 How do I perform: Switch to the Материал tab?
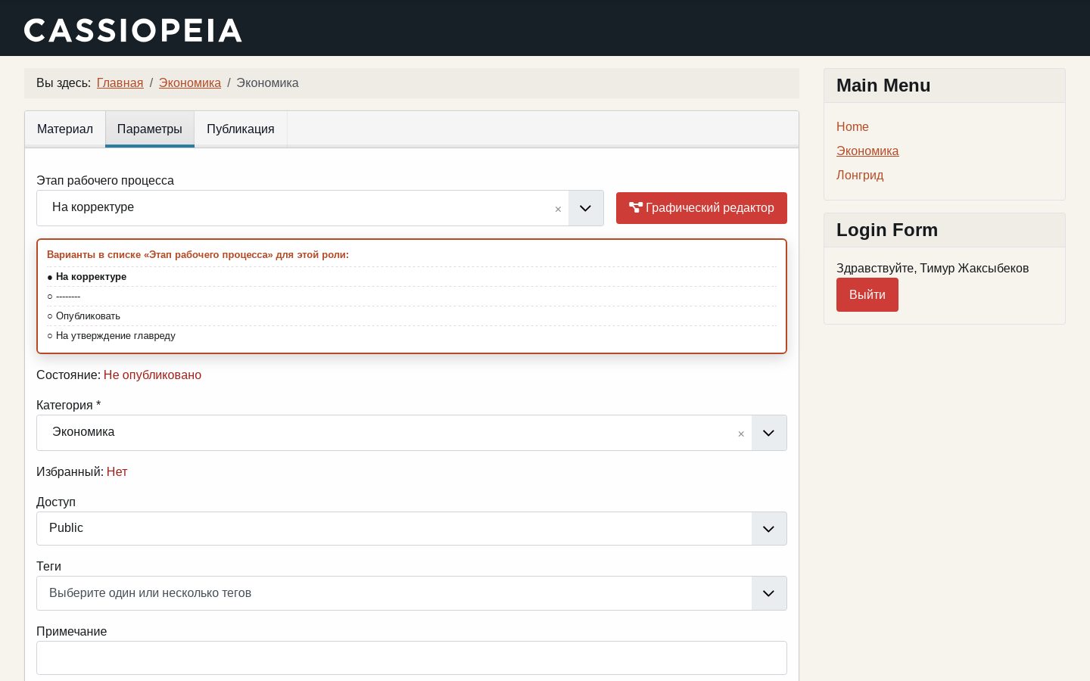[65, 129]
